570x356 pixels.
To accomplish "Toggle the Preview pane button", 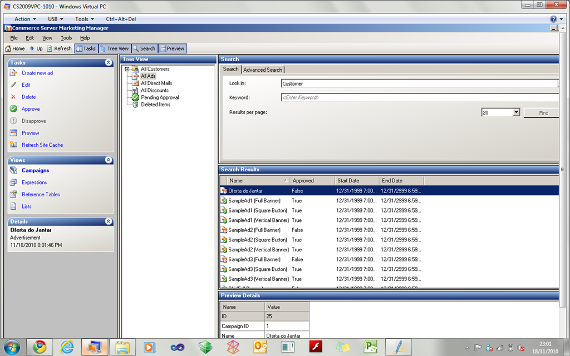I will coord(173,48).
